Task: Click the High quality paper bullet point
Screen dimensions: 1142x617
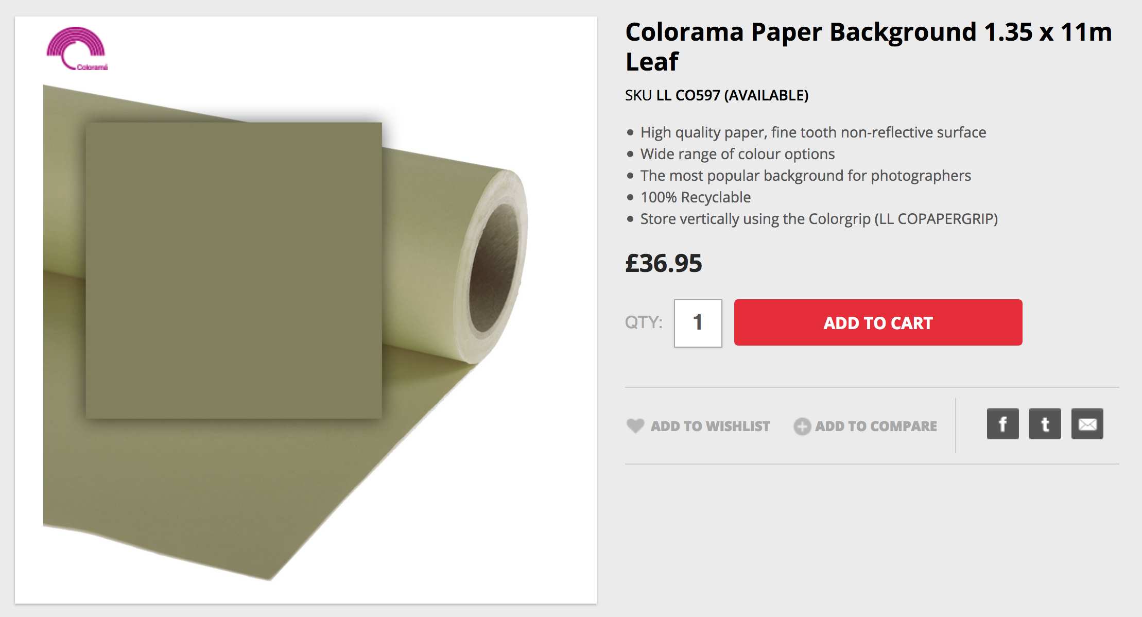Action: [813, 132]
